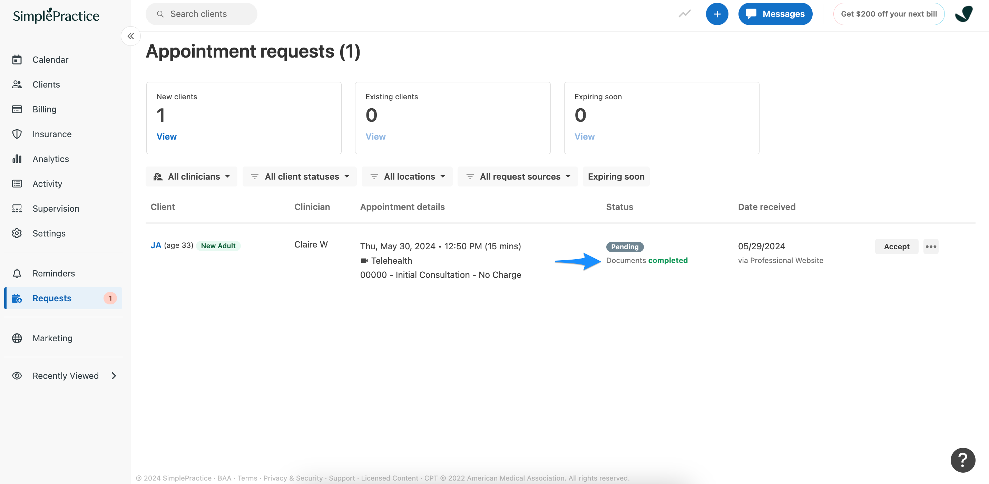This screenshot has width=989, height=484.
Task: Open the help question mark button
Action: 962,460
